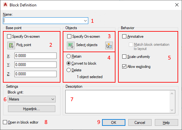This screenshot has width=182, height=130.
Task: Select the Delete radio button
Action: pos(68,70)
